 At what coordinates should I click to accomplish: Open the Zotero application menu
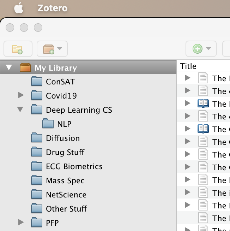(x=52, y=8)
